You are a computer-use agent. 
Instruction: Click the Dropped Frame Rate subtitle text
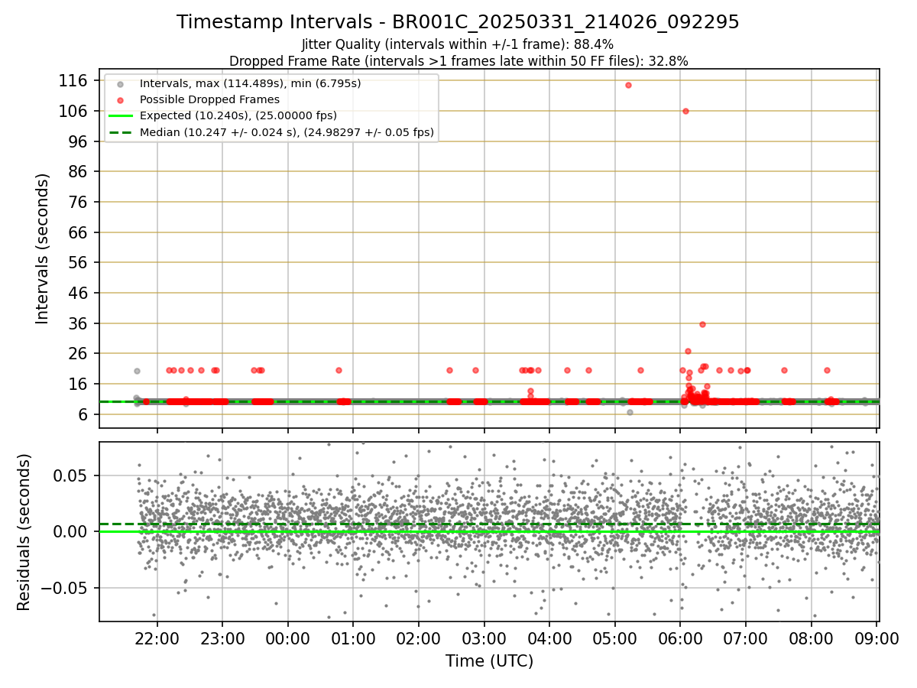pyautogui.click(x=458, y=61)
